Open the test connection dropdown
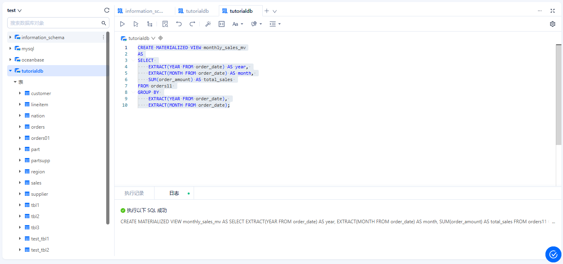Screen dimensions: 563x264 14,10
